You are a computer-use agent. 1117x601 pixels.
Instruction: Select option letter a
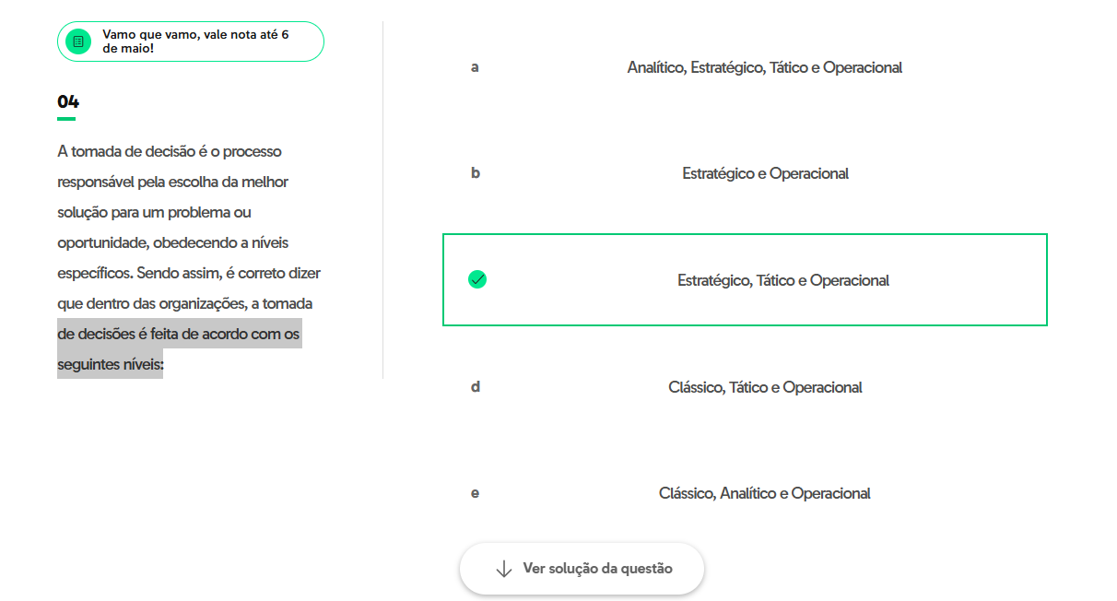475,67
